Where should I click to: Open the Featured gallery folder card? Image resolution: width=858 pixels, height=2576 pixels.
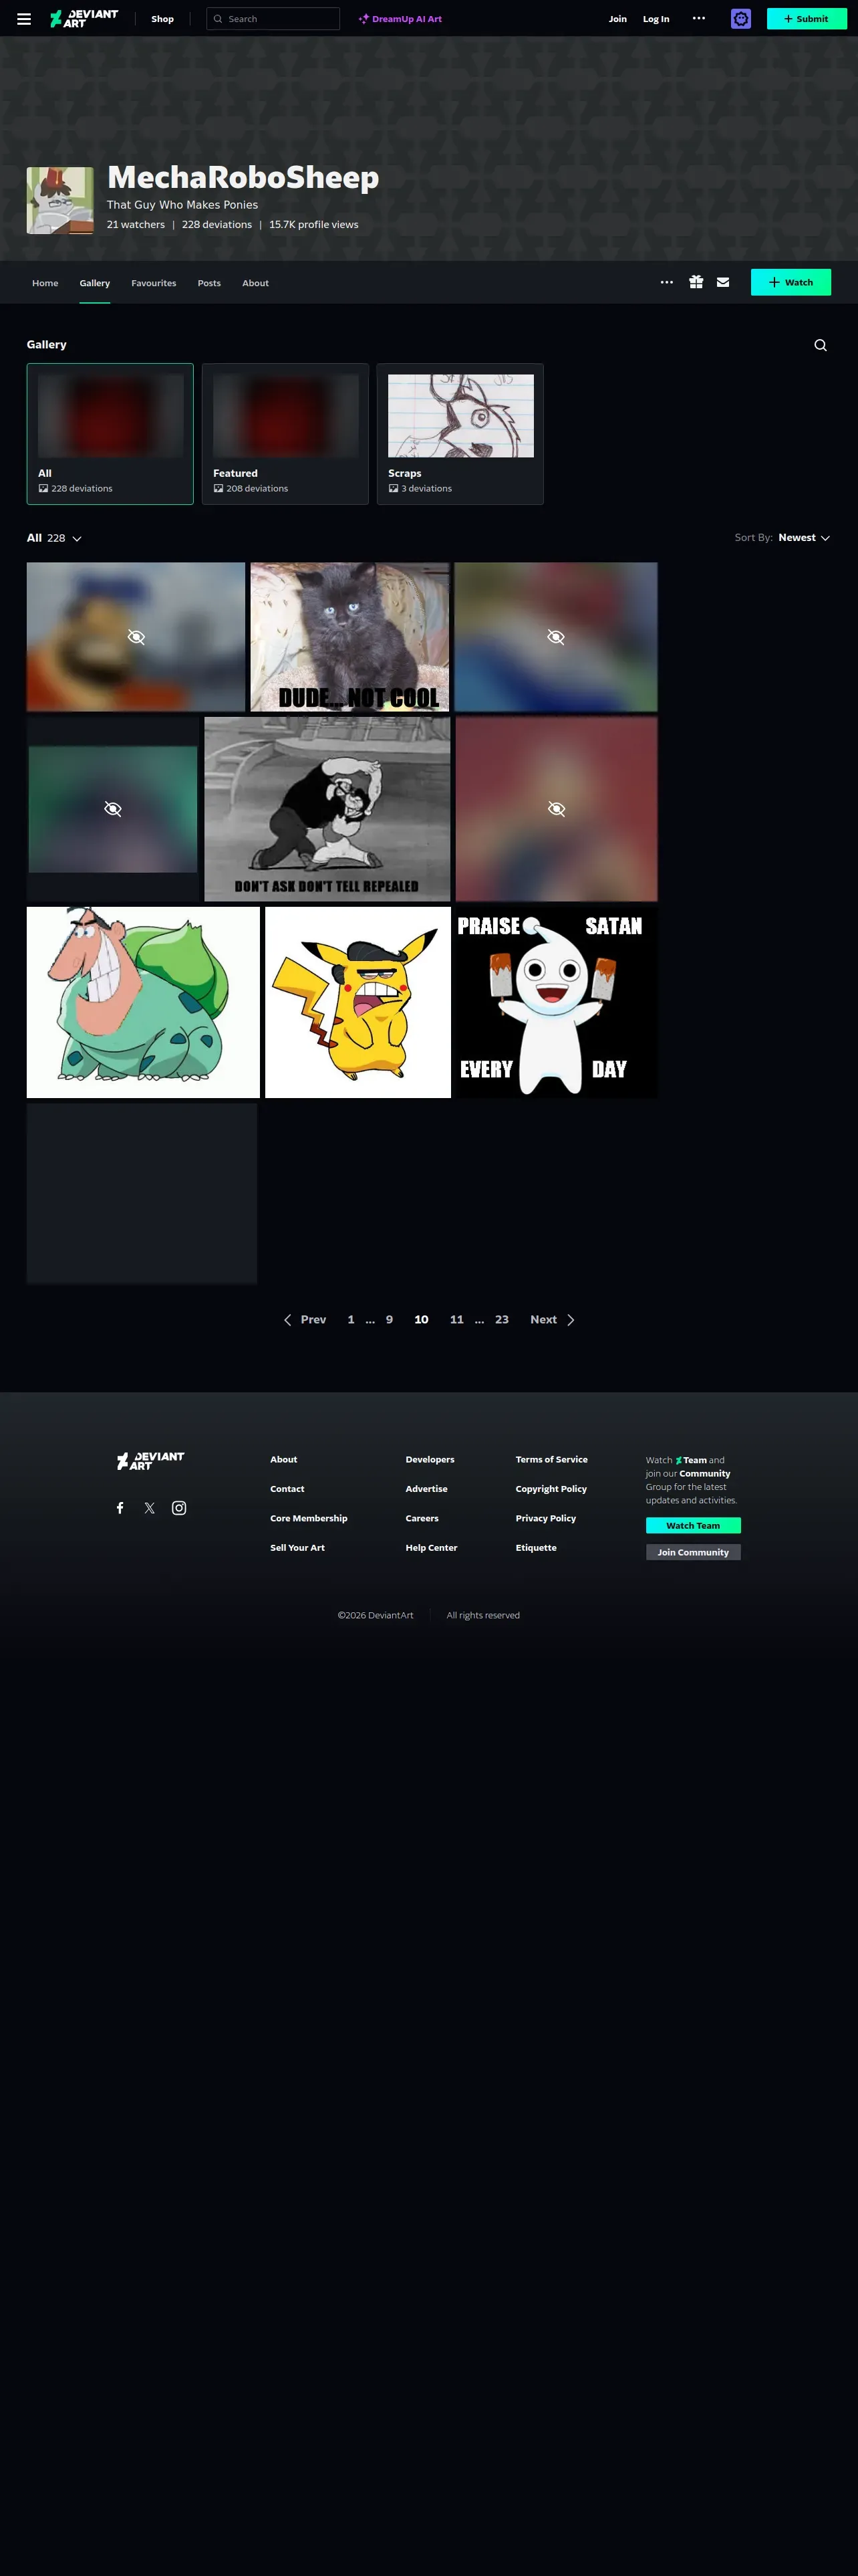coord(286,434)
